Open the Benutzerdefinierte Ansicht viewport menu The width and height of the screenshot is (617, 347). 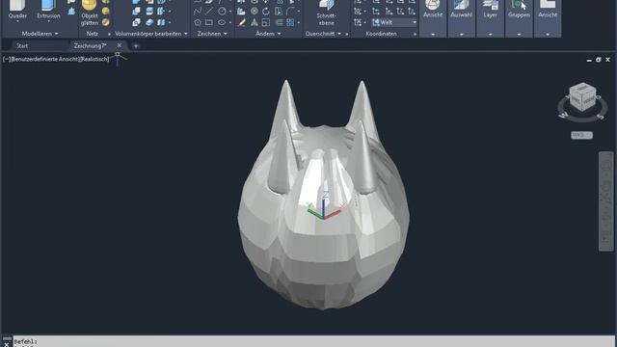(44, 60)
